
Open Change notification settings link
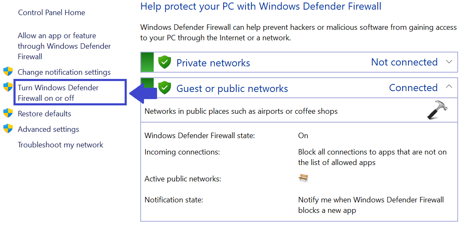[x=64, y=72]
